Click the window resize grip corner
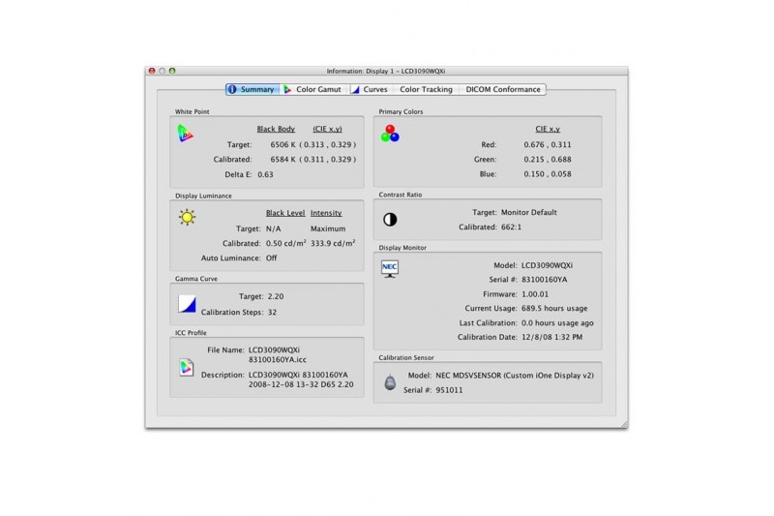This screenshot has height=516, width=774. click(624, 424)
